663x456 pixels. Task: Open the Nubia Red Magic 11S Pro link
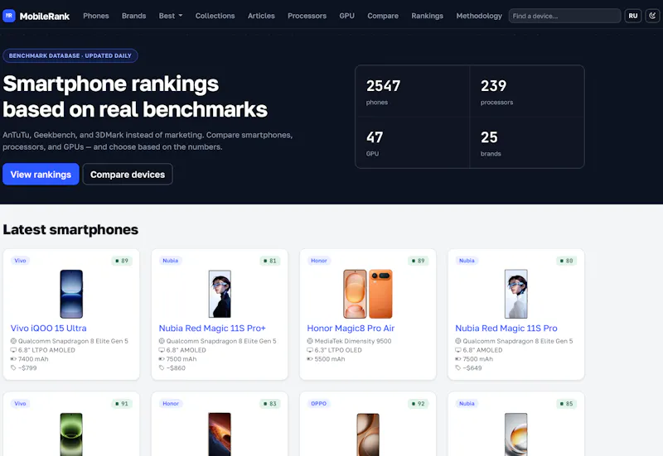[506, 328]
